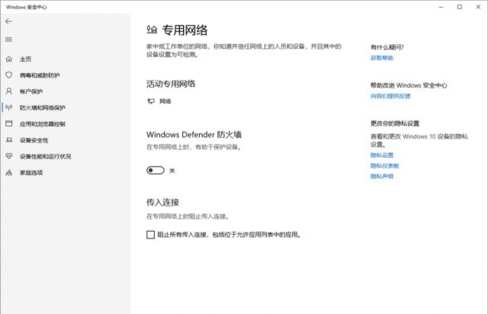488x314 pixels.
Task: Close the Windows Security window
Action: click(x=478, y=7)
